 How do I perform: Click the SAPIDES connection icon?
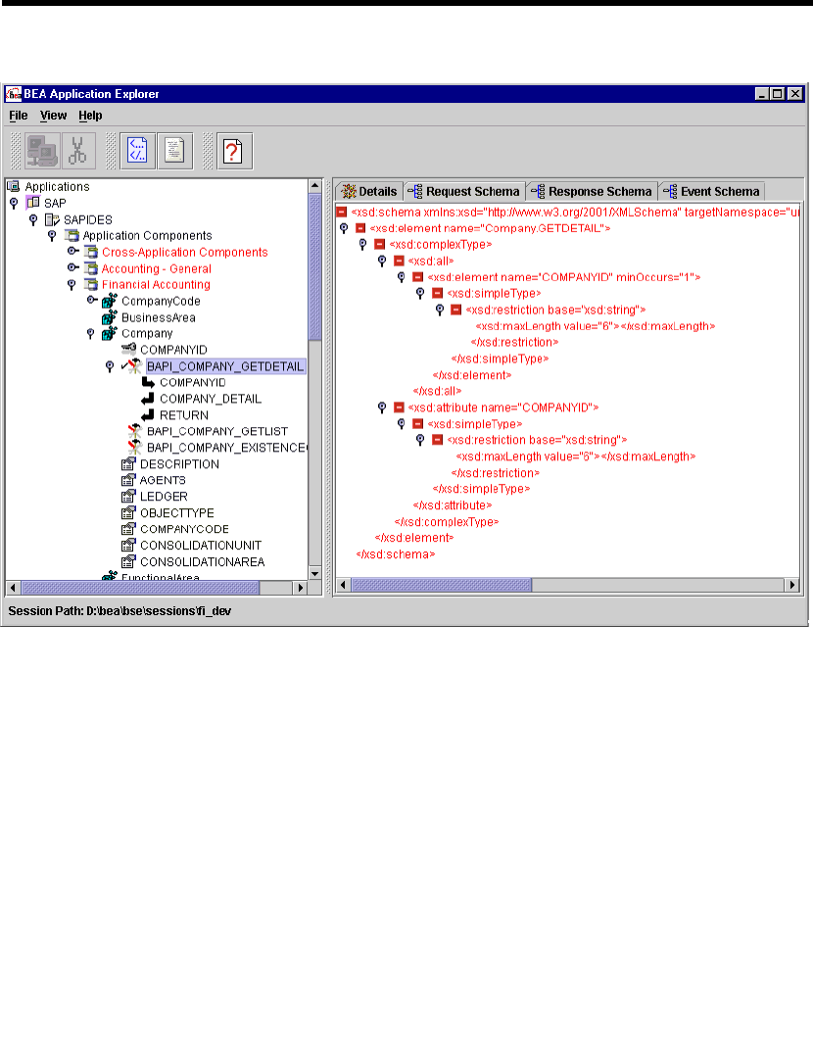pyautogui.click(x=53, y=219)
